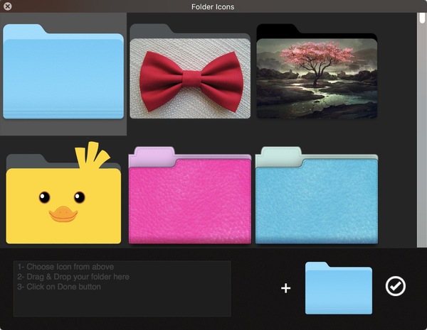Select the yellow duck face folder icon
Image resolution: width=427 pixels, height=330 pixels.
coord(63,192)
